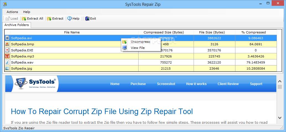
Task: Click the red X icon for Softpedia.EXE
Action: click(x=7, y=50)
